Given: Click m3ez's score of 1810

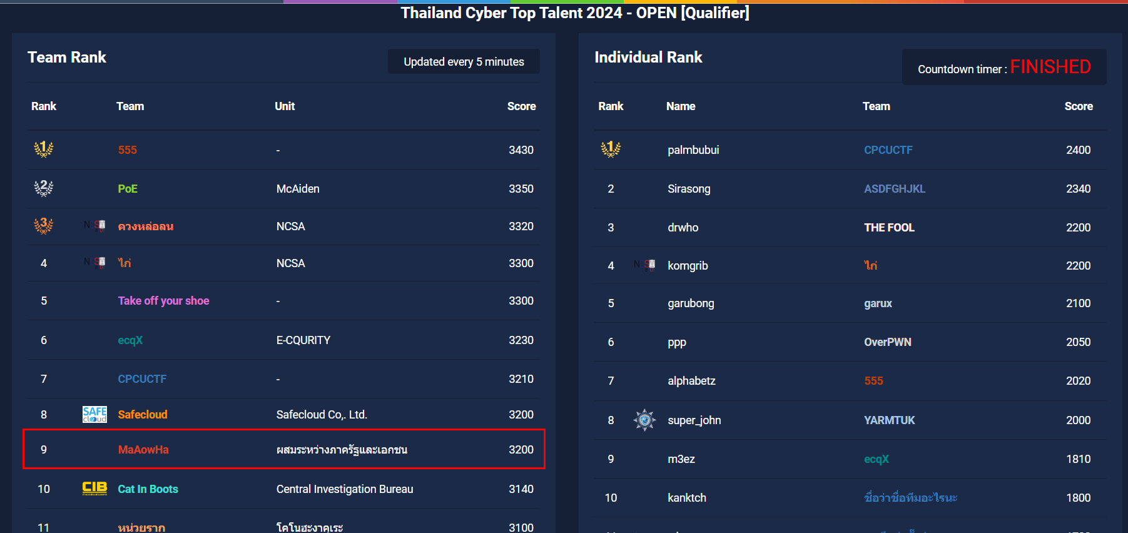Looking at the screenshot, I should click(1079, 459).
